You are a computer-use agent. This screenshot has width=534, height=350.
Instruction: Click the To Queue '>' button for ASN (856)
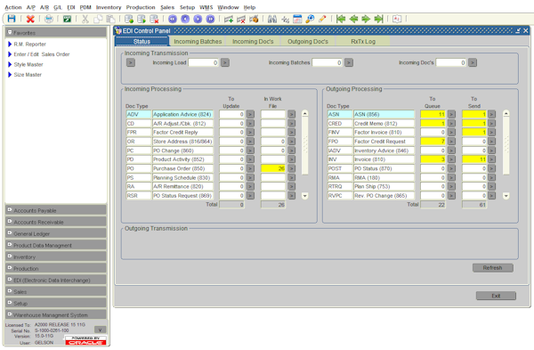pyautogui.click(x=451, y=114)
